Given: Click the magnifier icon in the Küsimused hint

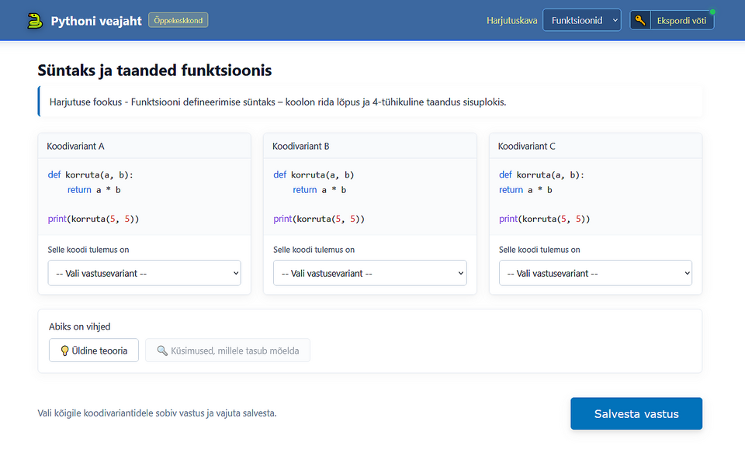Looking at the screenshot, I should [162, 351].
